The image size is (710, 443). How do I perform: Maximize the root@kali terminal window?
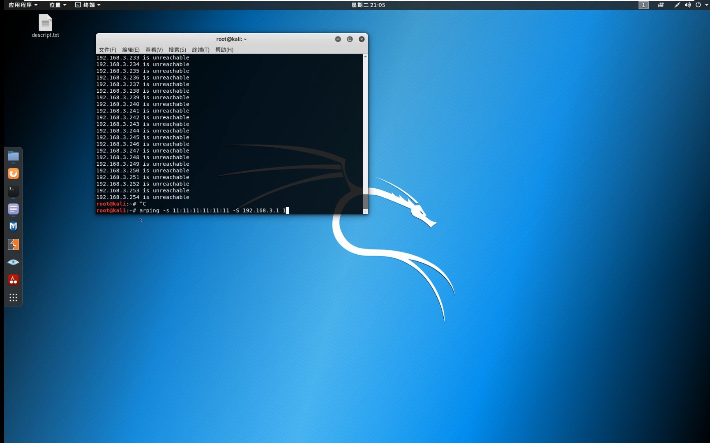pos(350,39)
